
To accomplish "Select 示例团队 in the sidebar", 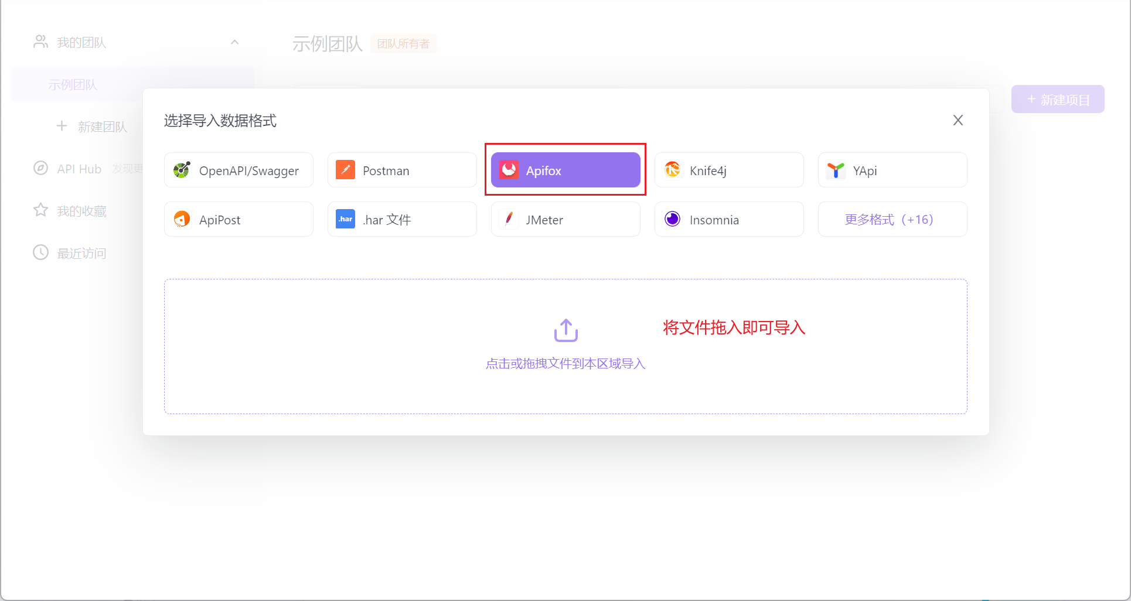I will click(133, 85).
